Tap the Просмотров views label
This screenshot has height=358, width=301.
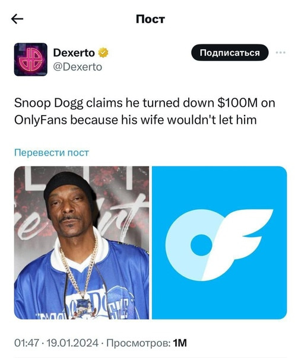[138, 343]
